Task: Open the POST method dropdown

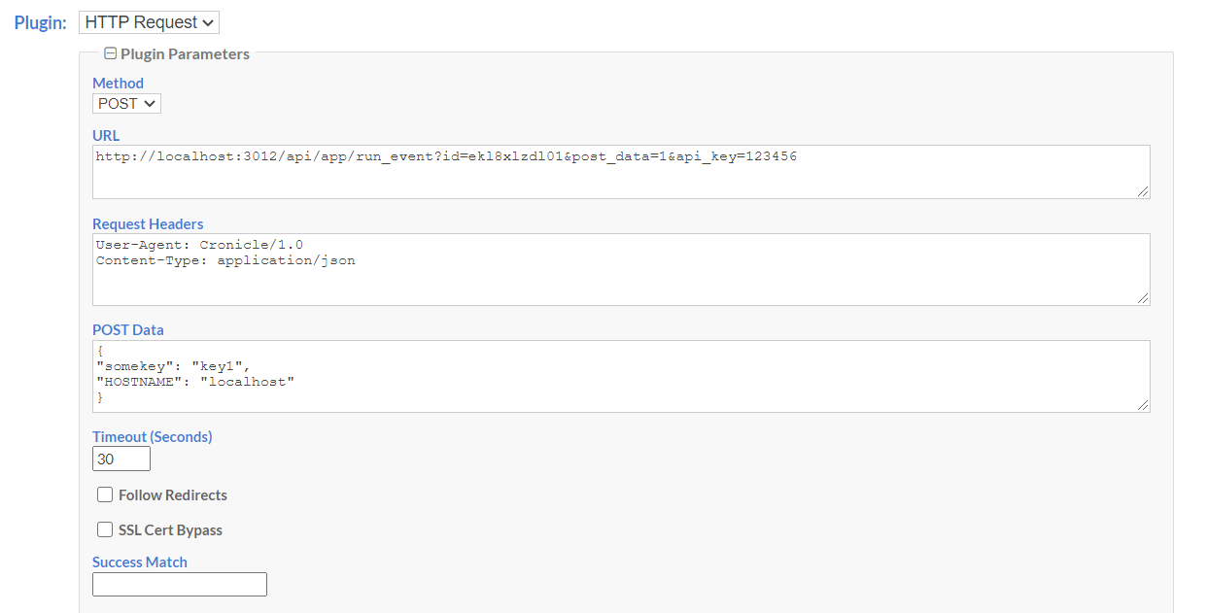Action: 126,103
